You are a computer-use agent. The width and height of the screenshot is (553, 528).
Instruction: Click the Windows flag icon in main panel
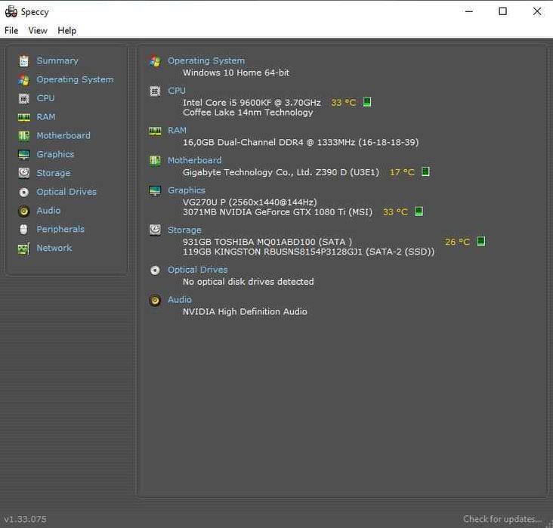point(155,61)
